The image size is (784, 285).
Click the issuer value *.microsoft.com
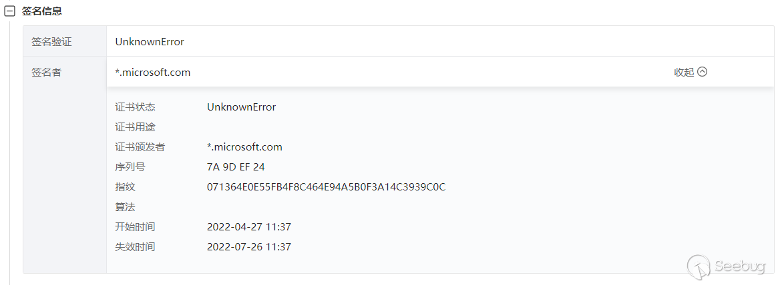244,147
